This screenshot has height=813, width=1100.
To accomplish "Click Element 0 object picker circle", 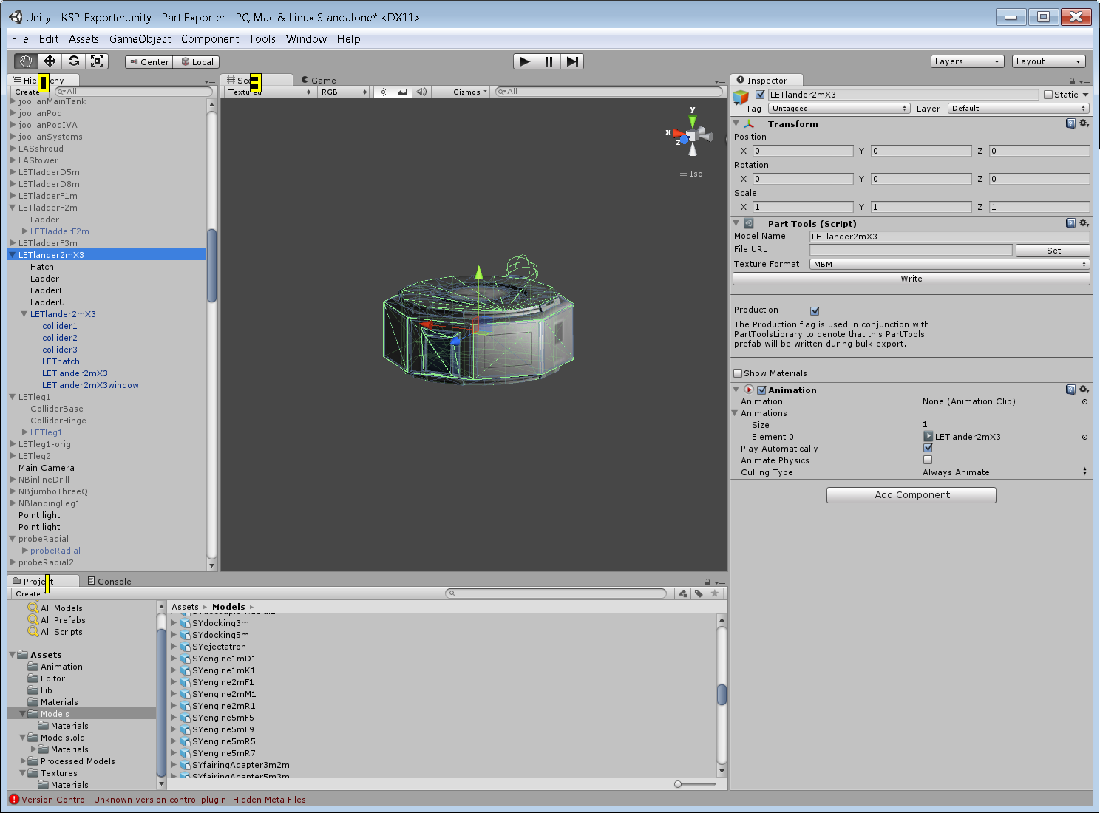I will (1084, 437).
